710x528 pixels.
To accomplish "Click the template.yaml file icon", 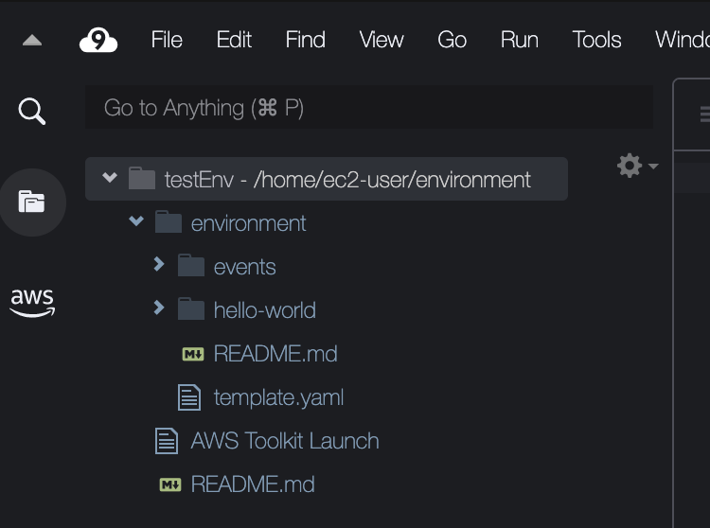I will point(189,397).
